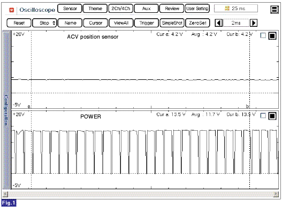Click the horizontal scrollbar's right arrow
The height and width of the screenshot is (208, 282).
click(x=276, y=194)
